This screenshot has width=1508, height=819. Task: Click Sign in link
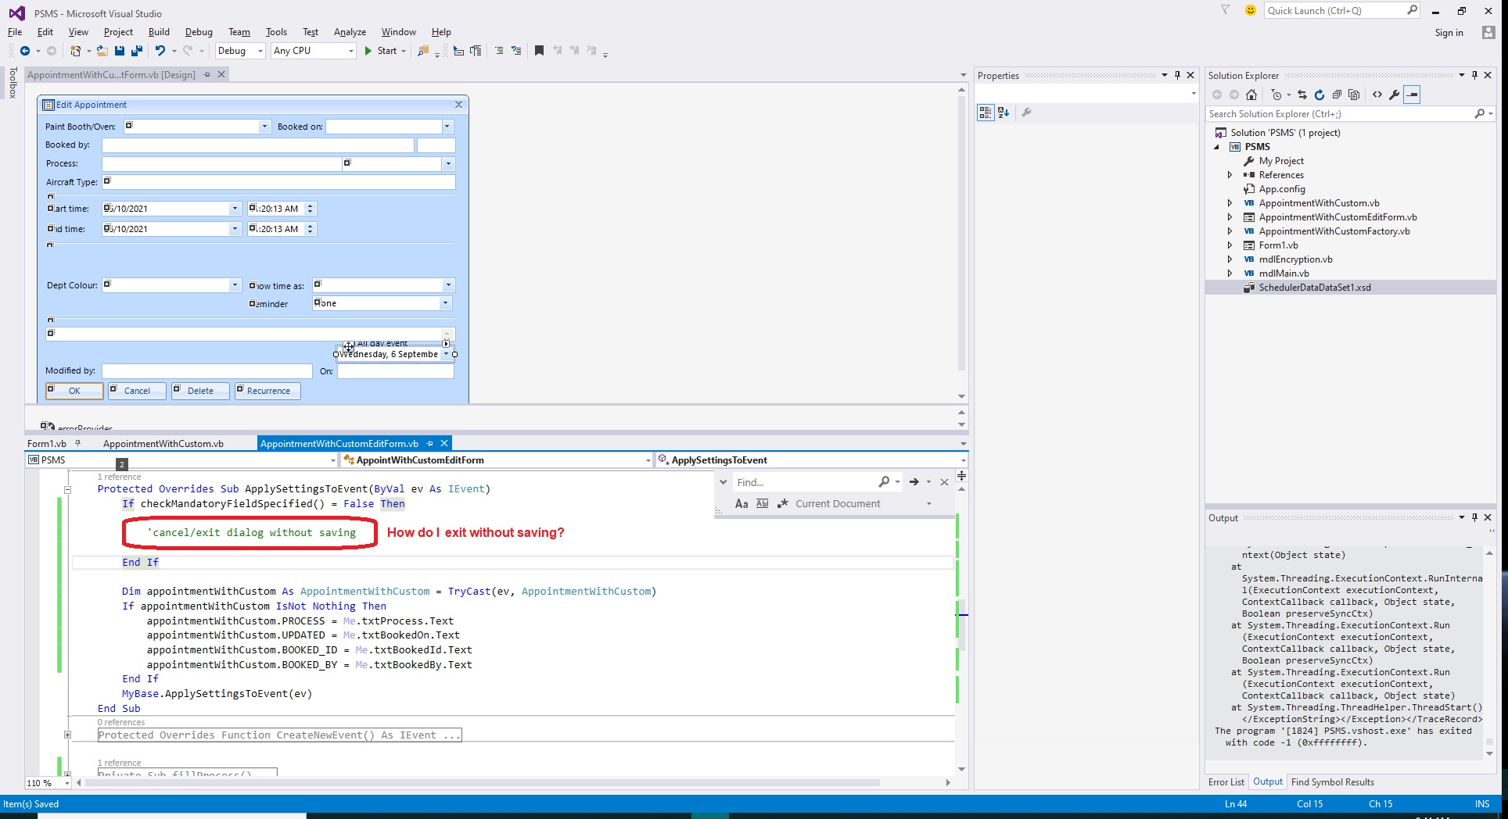pyautogui.click(x=1449, y=33)
